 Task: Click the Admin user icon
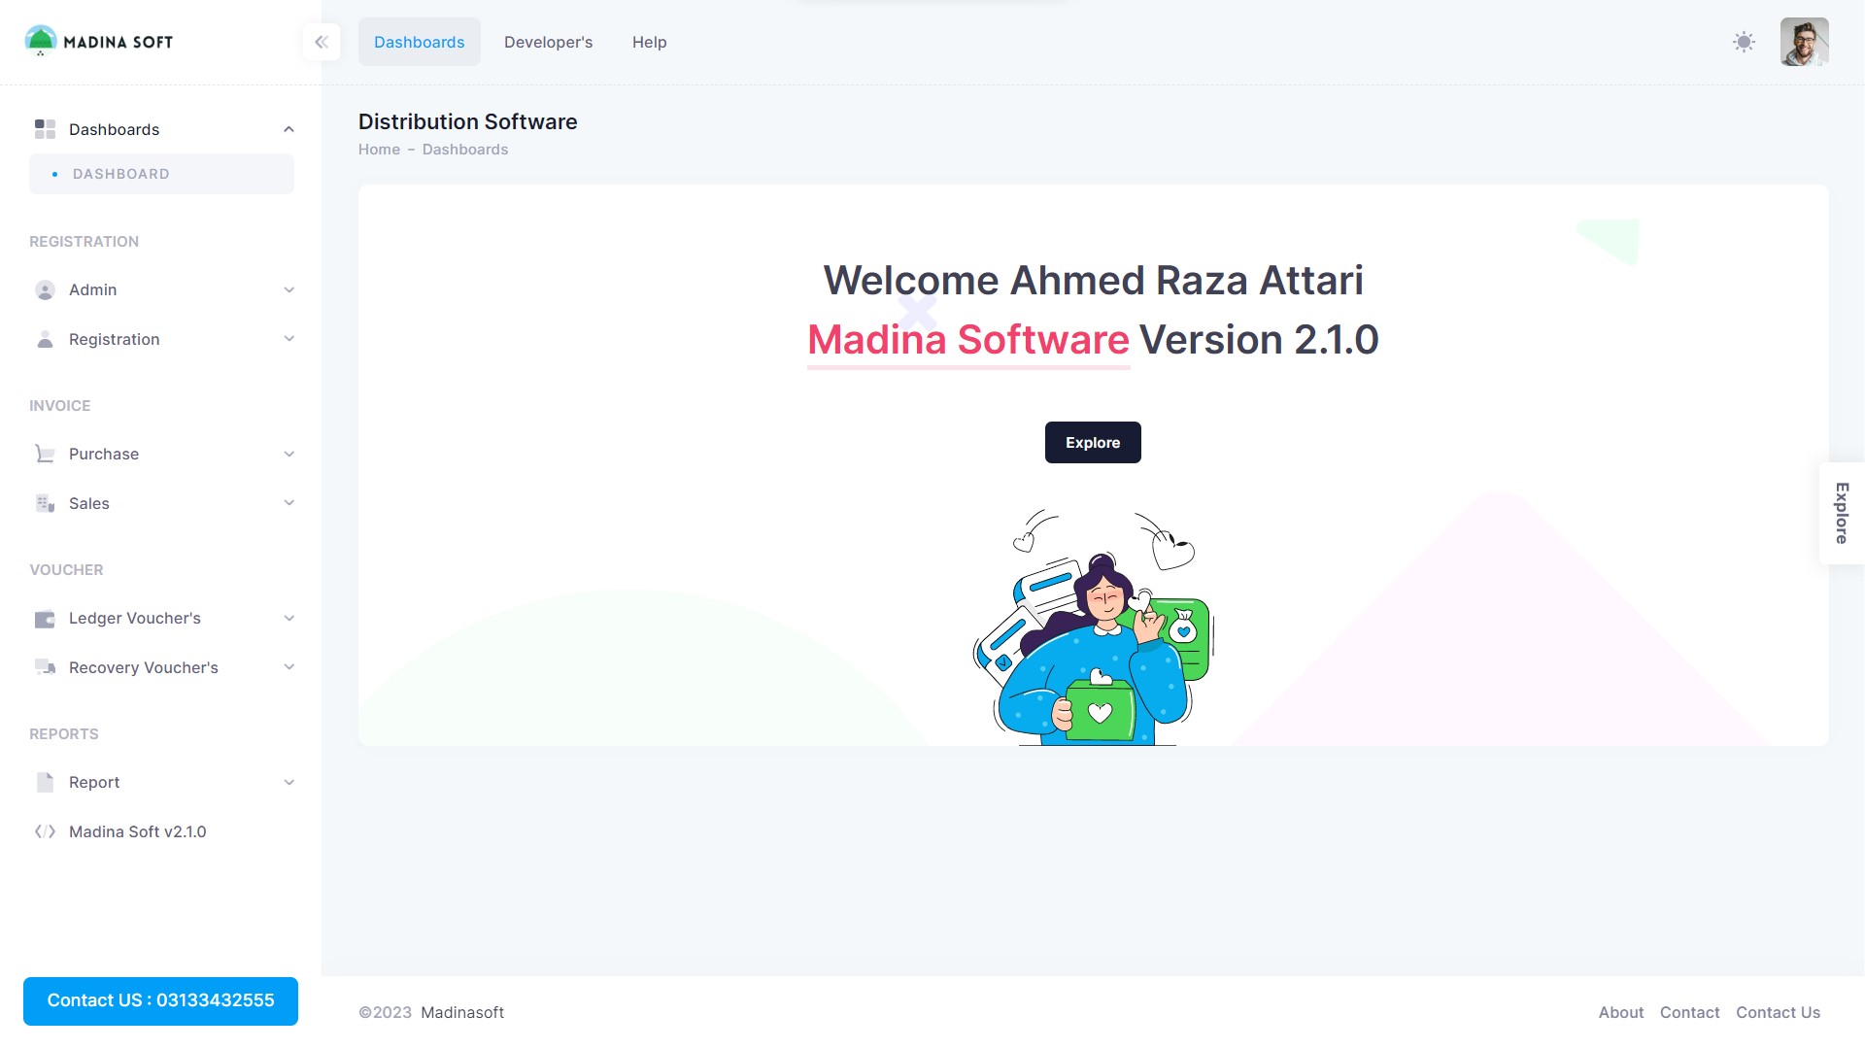click(x=45, y=290)
